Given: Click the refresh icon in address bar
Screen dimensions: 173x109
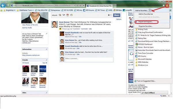Looking at the screenshot, I should 80,5.
